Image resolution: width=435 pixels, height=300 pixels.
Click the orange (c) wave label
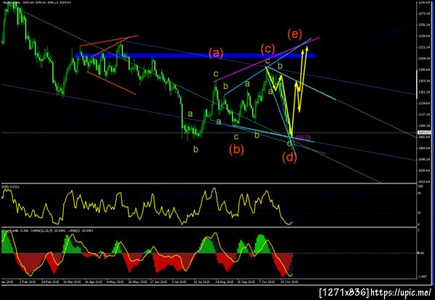point(268,49)
